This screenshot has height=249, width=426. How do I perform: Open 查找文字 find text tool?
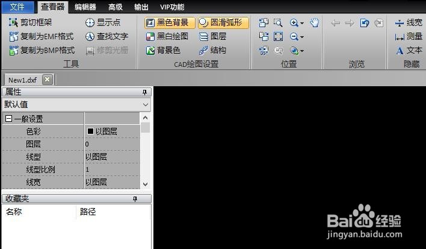106,36
